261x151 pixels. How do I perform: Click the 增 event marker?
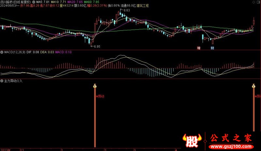(x=199, y=48)
